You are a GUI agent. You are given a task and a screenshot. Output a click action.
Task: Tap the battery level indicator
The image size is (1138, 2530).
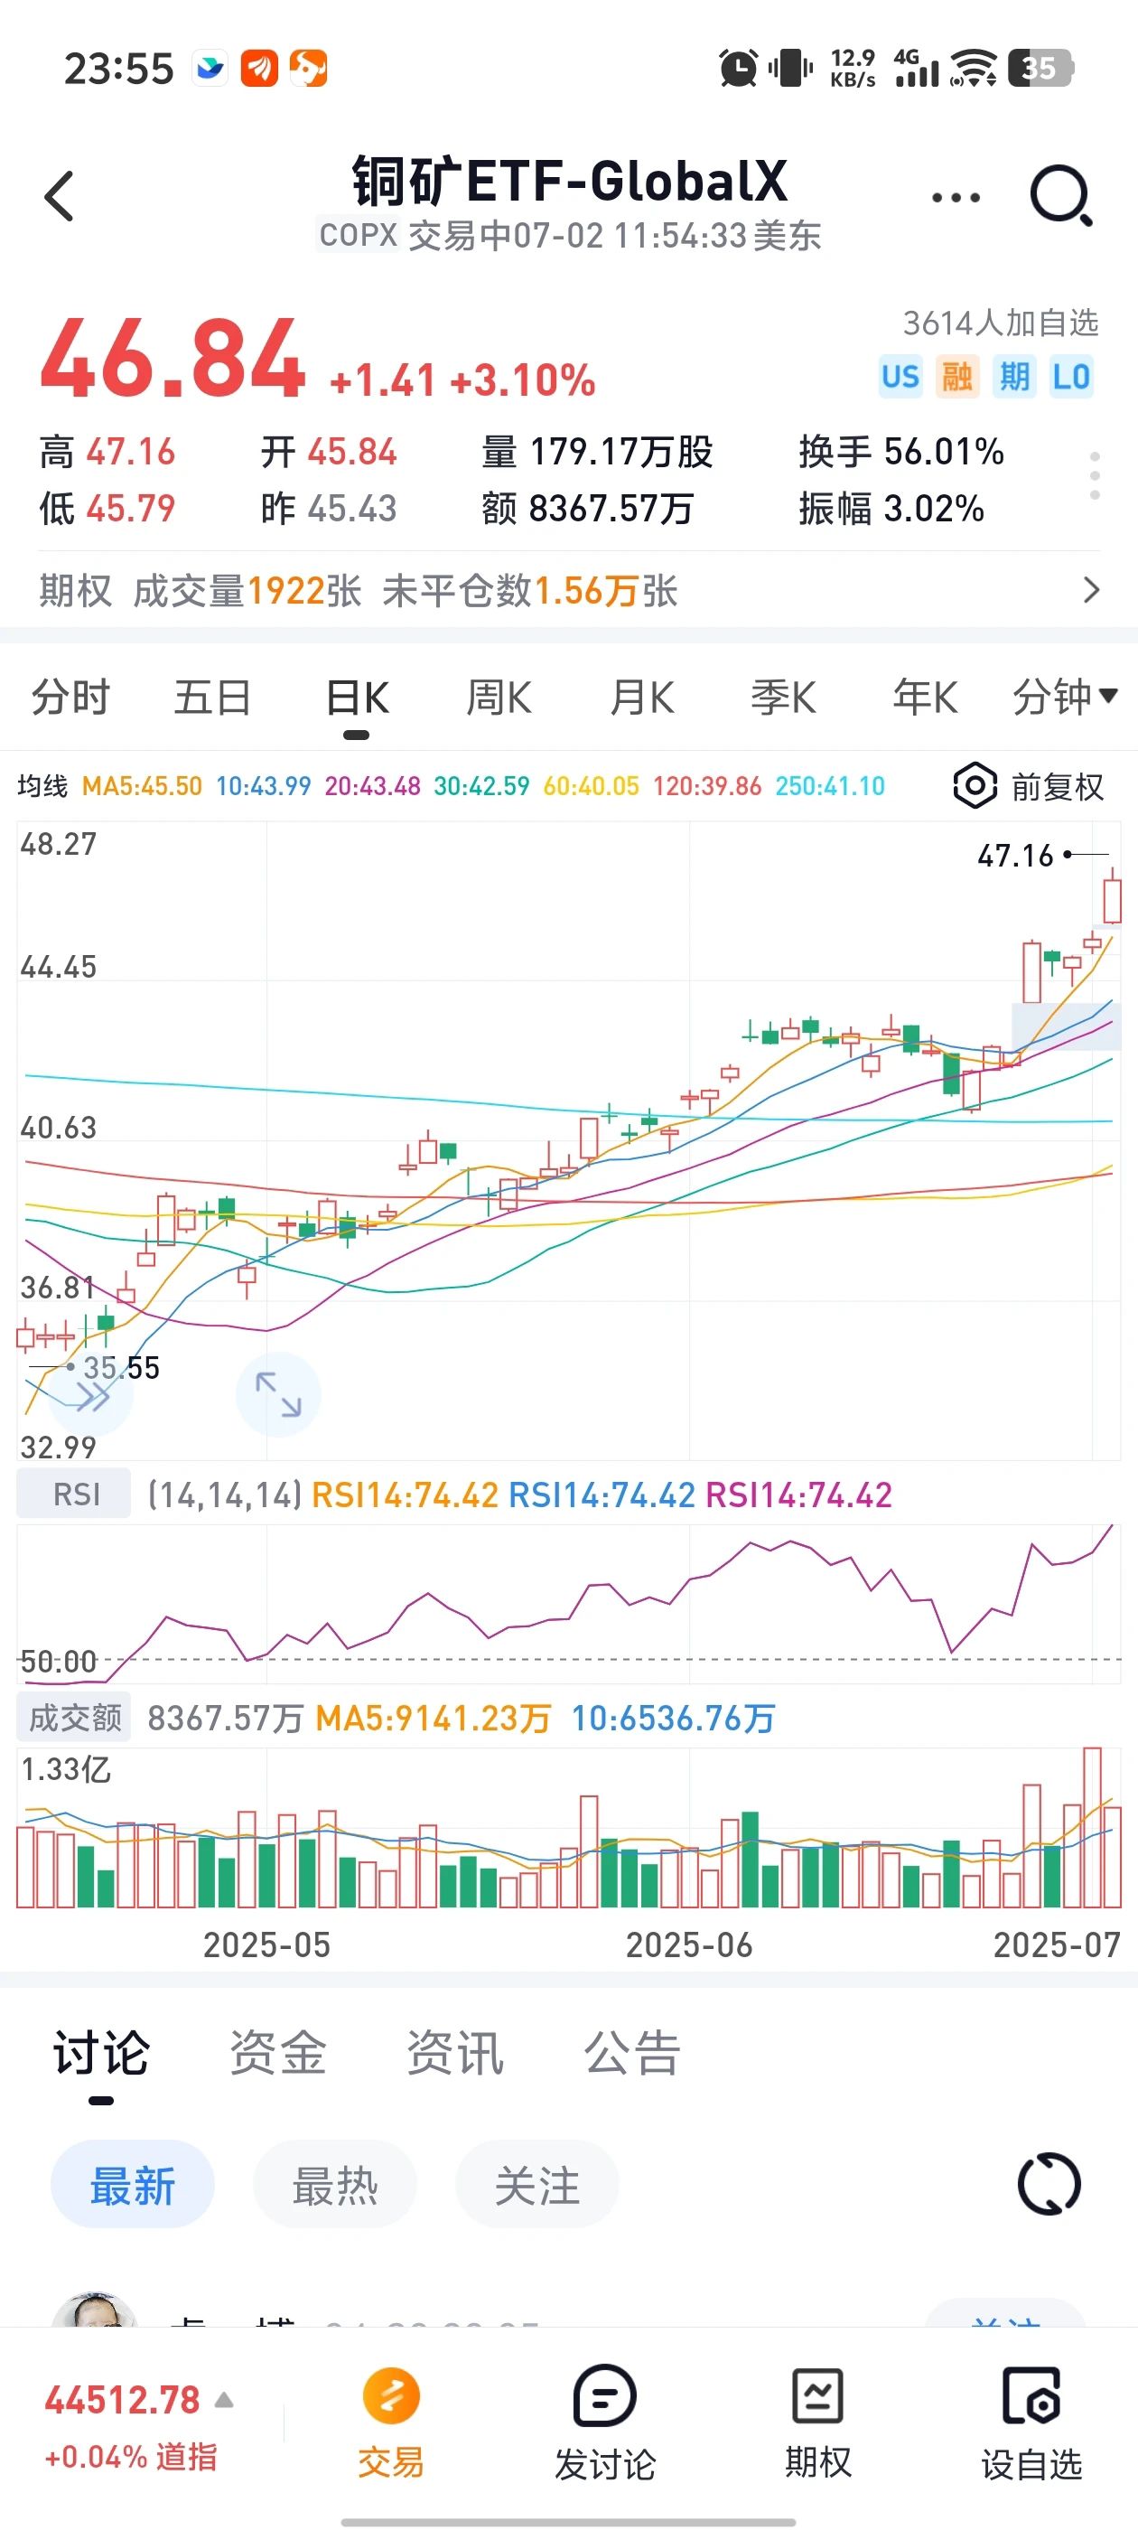coord(1040,68)
